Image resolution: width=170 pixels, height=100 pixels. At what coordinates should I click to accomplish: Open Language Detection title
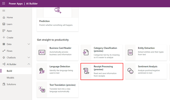[x=60, y=66]
